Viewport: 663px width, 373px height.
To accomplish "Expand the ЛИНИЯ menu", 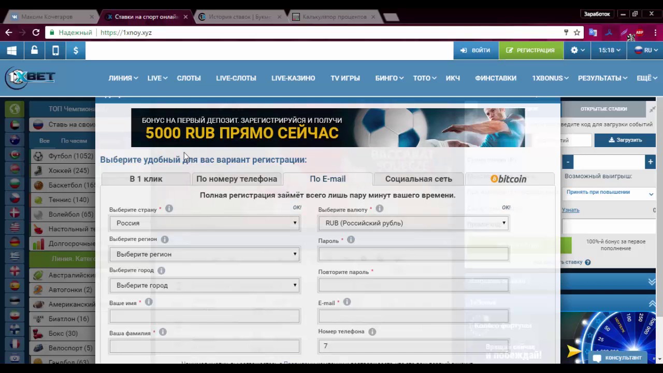I will pyautogui.click(x=123, y=78).
